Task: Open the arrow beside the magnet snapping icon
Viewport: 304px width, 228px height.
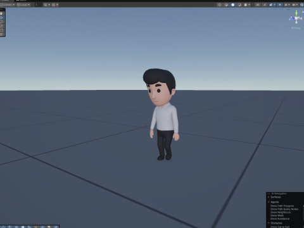Action: pos(57,4)
